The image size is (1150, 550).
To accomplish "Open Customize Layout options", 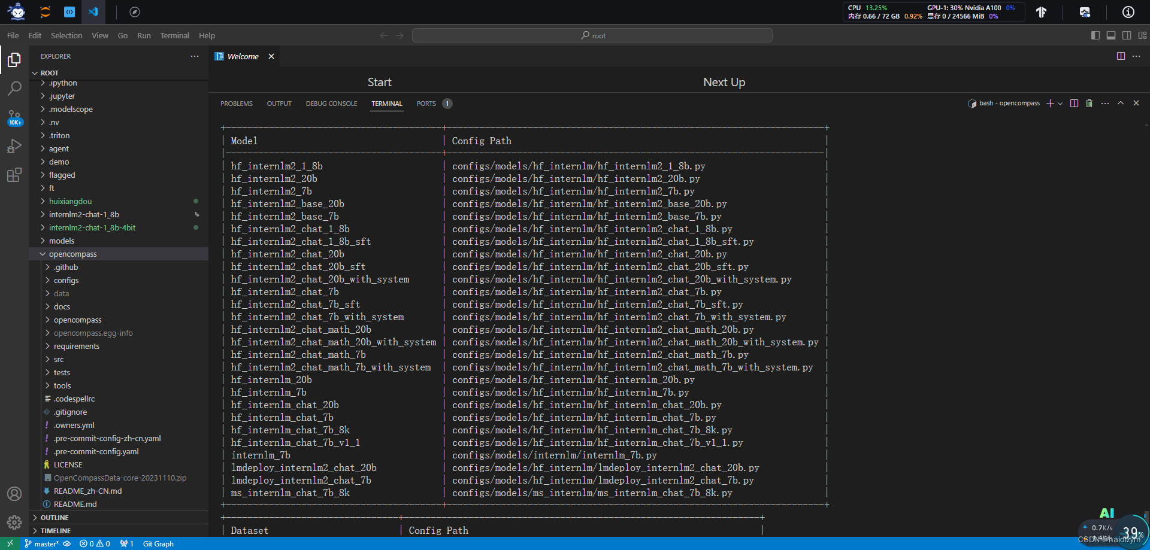I will coord(1142,35).
